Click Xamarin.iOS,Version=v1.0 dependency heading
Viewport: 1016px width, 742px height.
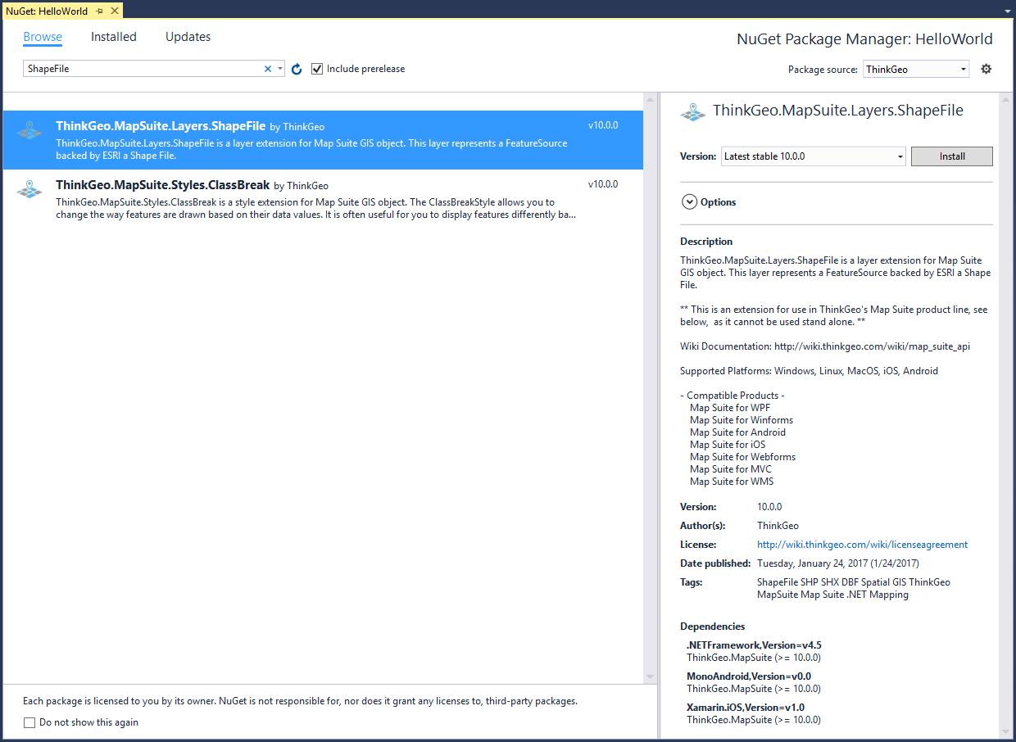(x=746, y=708)
